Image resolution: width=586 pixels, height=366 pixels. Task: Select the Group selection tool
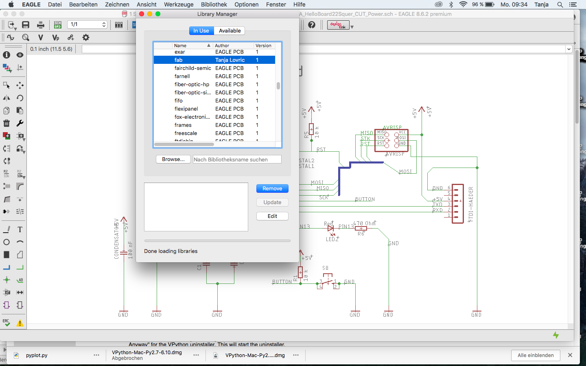point(7,85)
